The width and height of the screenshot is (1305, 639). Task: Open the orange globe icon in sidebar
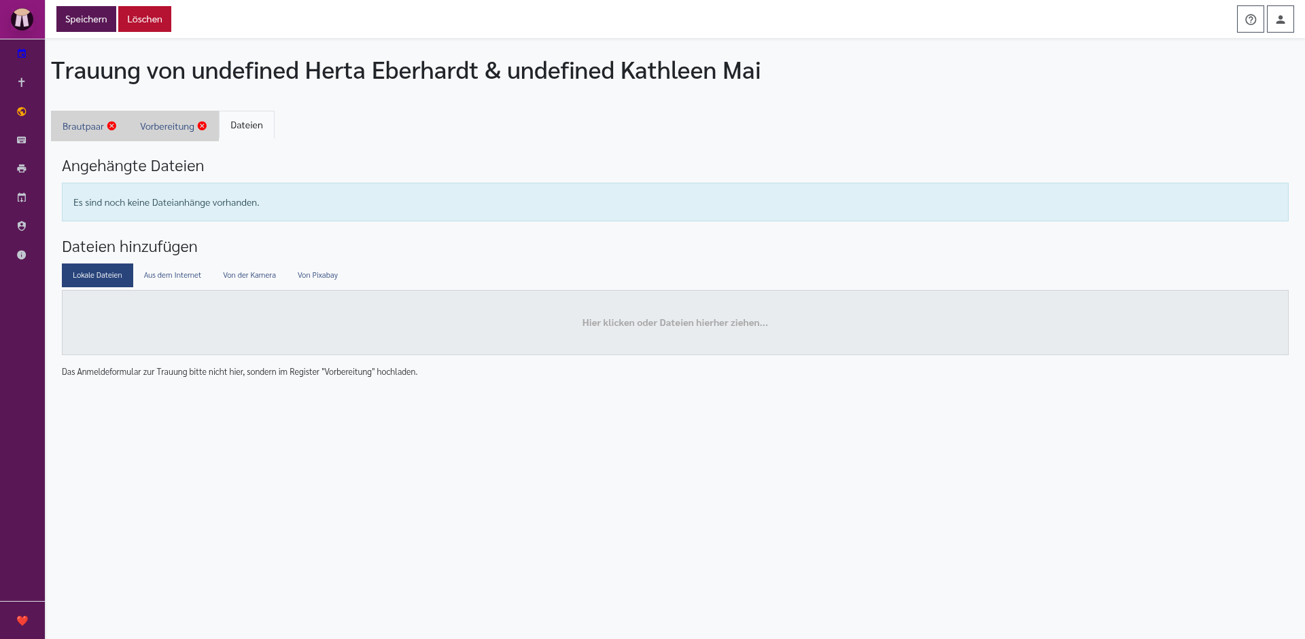(x=22, y=111)
